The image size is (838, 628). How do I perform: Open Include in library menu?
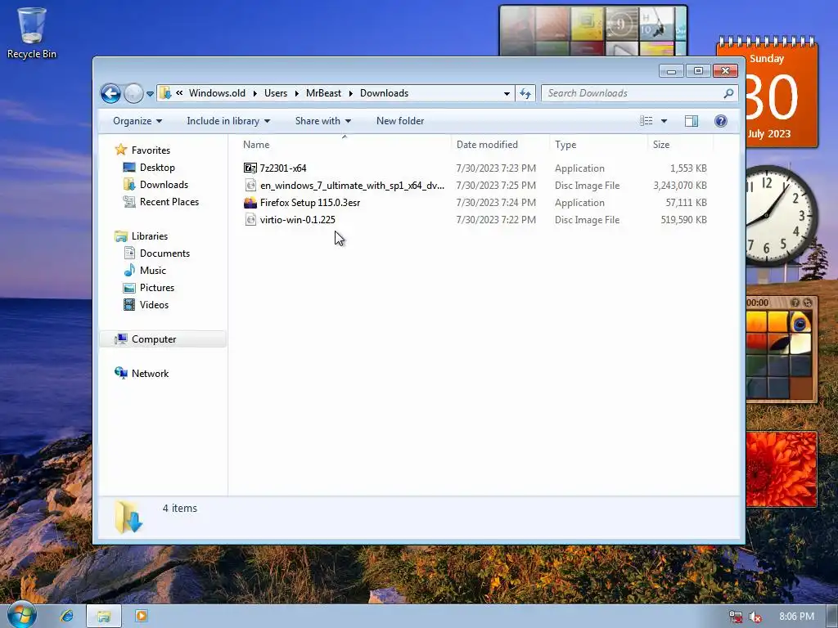[228, 121]
